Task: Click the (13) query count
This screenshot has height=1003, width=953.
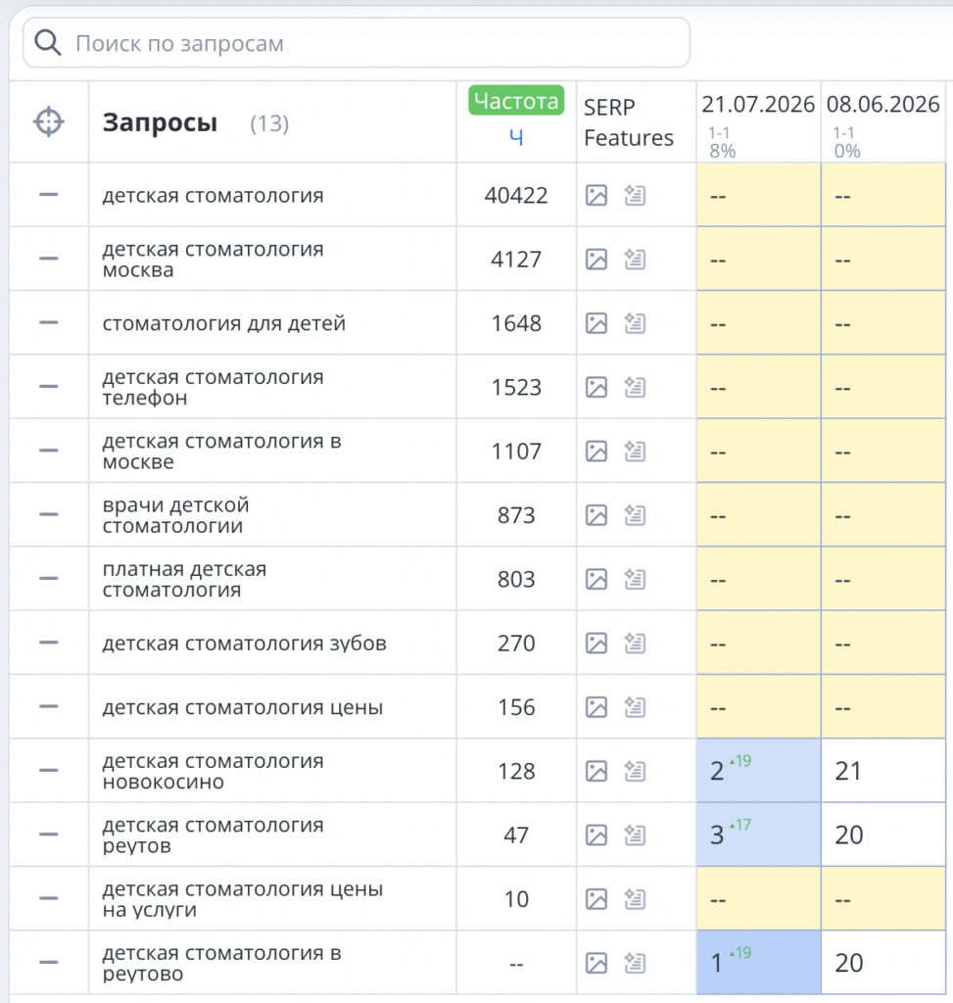Action: pyautogui.click(x=269, y=122)
